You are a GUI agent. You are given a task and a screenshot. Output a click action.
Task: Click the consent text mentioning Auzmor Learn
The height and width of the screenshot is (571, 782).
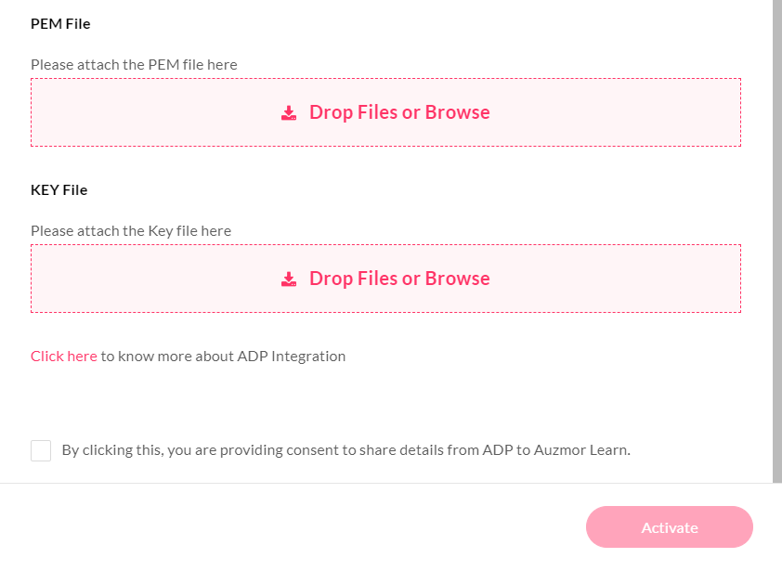click(346, 449)
